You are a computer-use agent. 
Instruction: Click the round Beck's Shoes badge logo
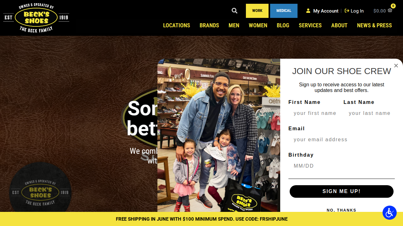coord(41,192)
